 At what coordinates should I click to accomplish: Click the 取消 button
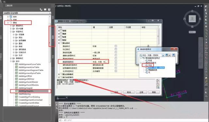pyautogui.click(x=129, y=92)
